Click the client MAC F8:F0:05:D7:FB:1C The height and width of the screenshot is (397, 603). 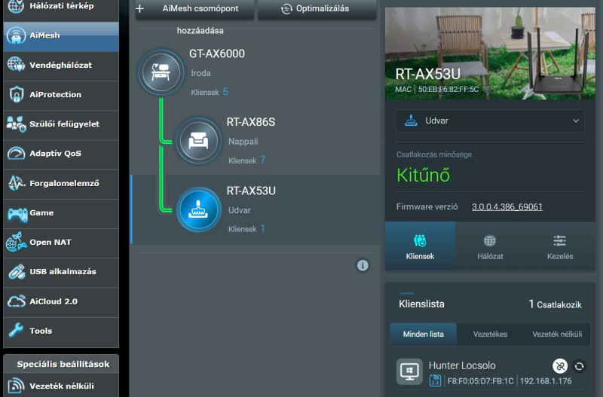[x=480, y=381]
